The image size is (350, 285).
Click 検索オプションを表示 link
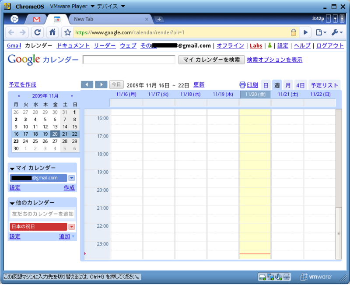click(275, 60)
